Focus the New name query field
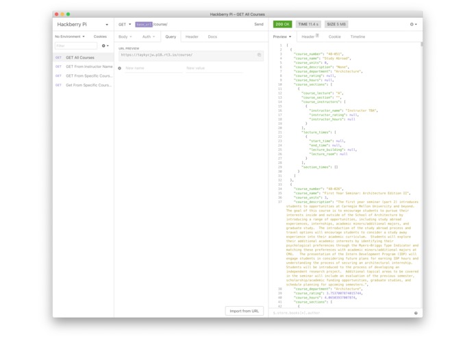Viewport: 476px width, 339px height. [x=153, y=68]
